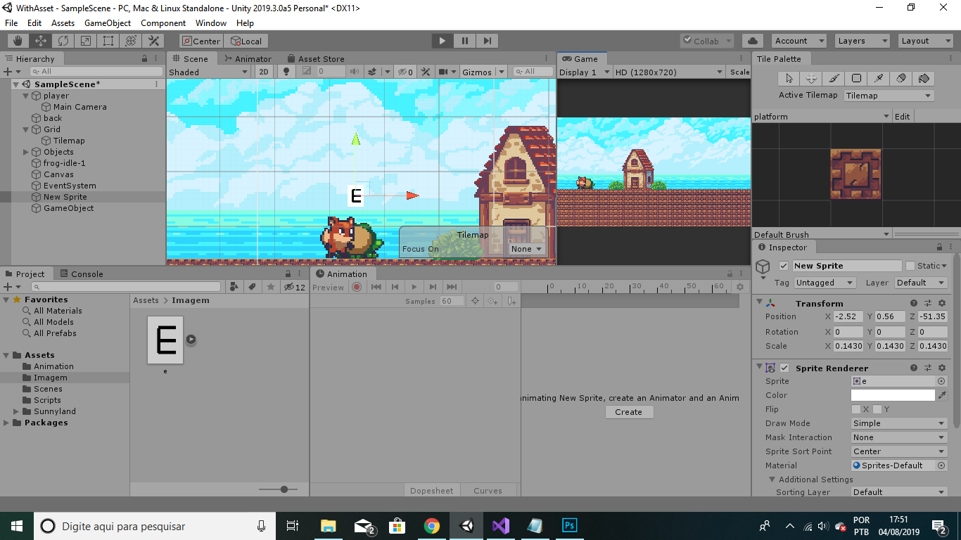Open the Window menu

coord(211,23)
